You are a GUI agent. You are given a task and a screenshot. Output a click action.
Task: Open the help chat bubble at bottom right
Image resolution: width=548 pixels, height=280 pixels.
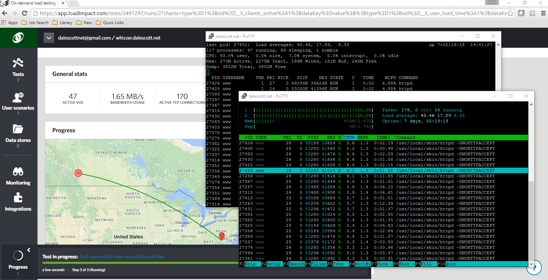pyautogui.click(x=534, y=267)
